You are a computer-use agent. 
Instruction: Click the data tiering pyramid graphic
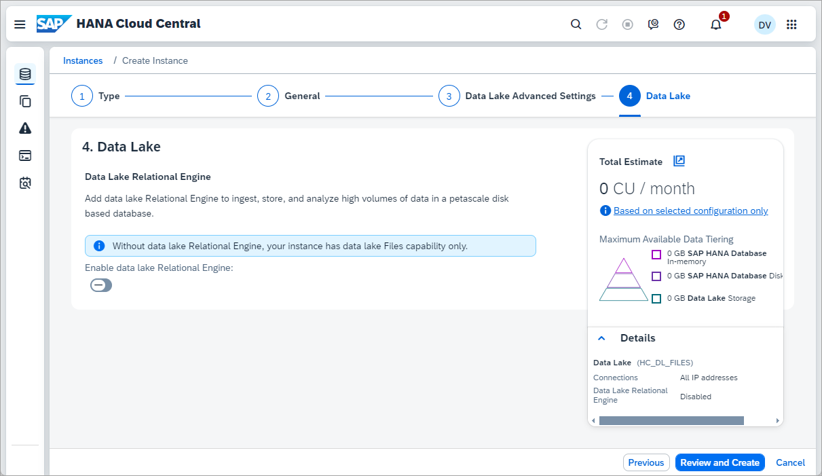click(624, 279)
